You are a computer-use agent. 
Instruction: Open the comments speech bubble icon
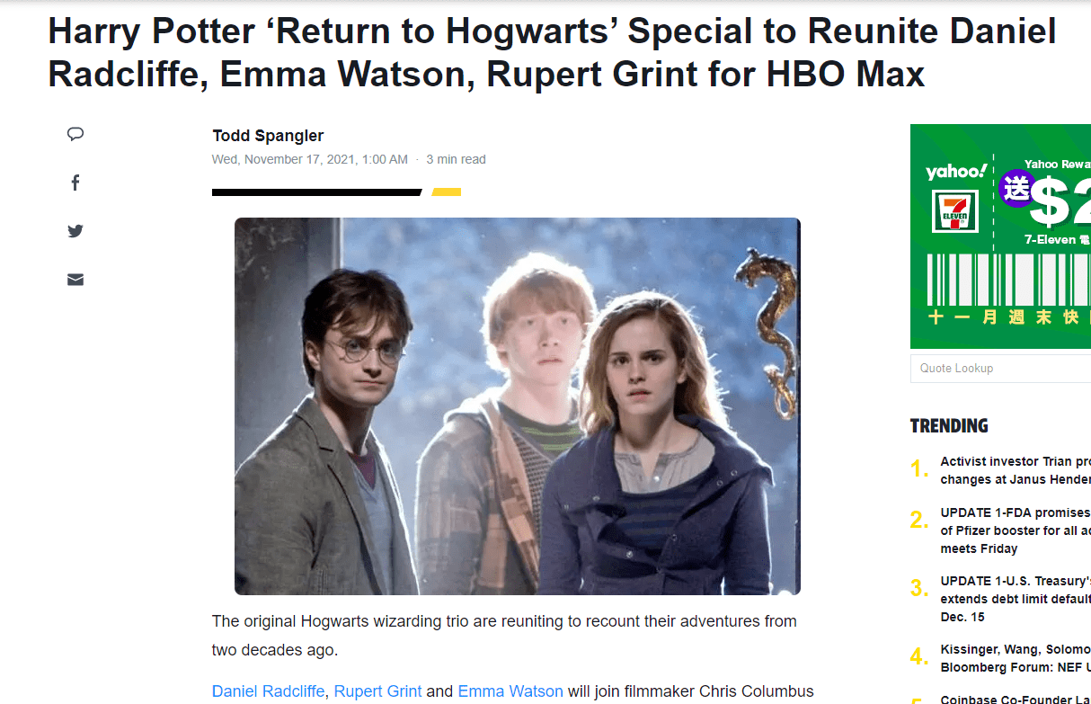[75, 135]
